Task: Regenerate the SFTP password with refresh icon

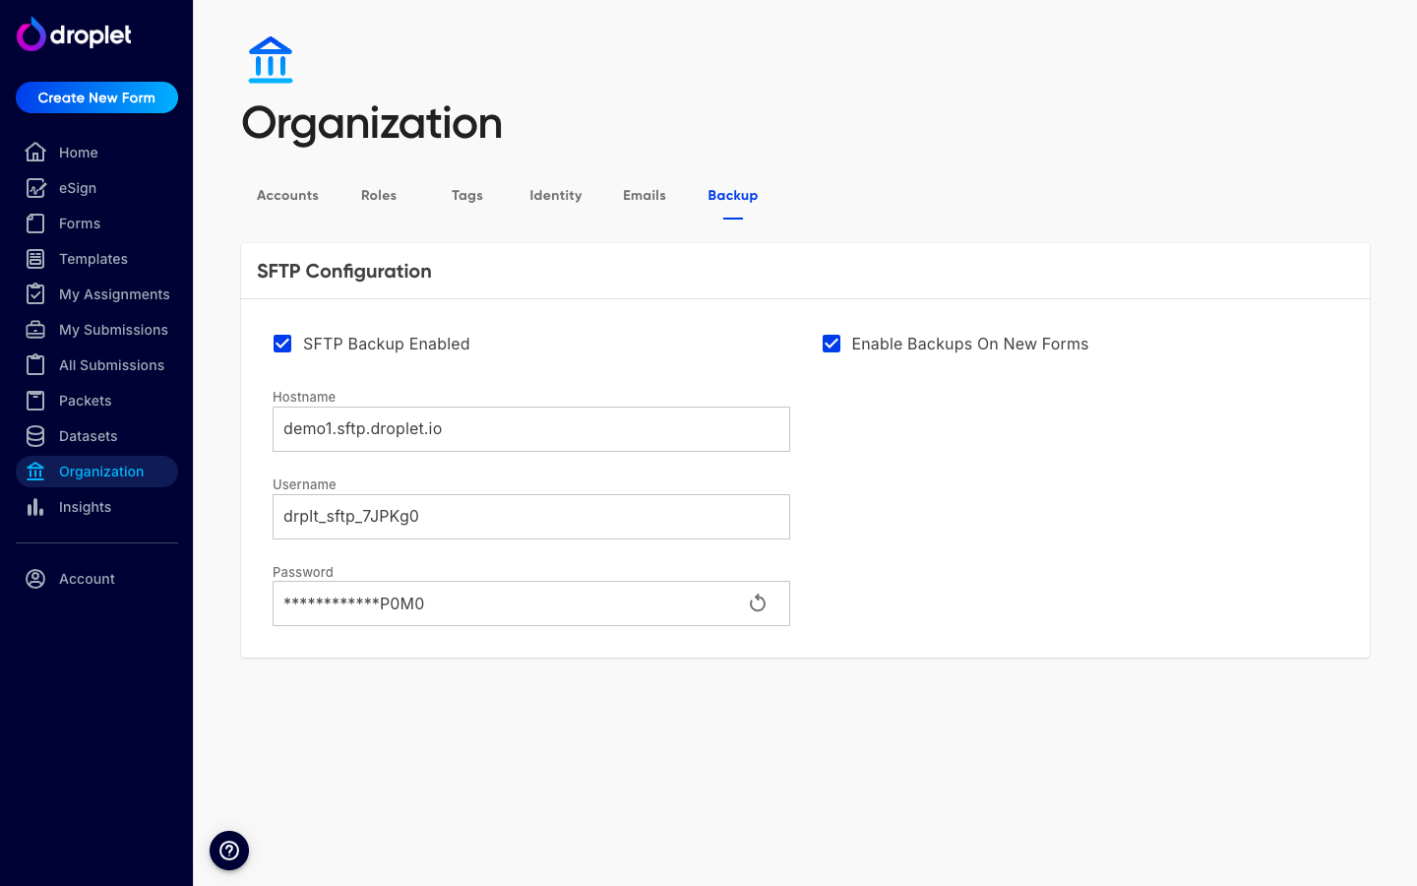Action: pos(758,602)
